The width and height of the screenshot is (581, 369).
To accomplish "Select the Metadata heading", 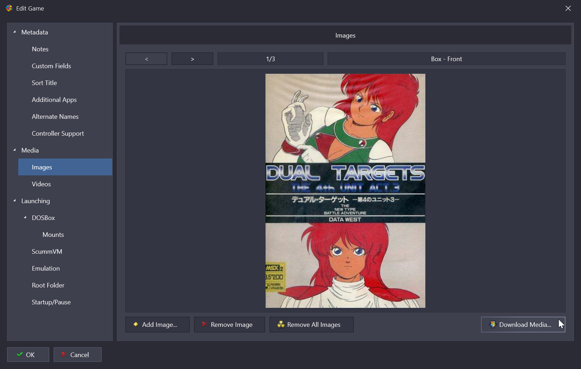I will 35,32.
